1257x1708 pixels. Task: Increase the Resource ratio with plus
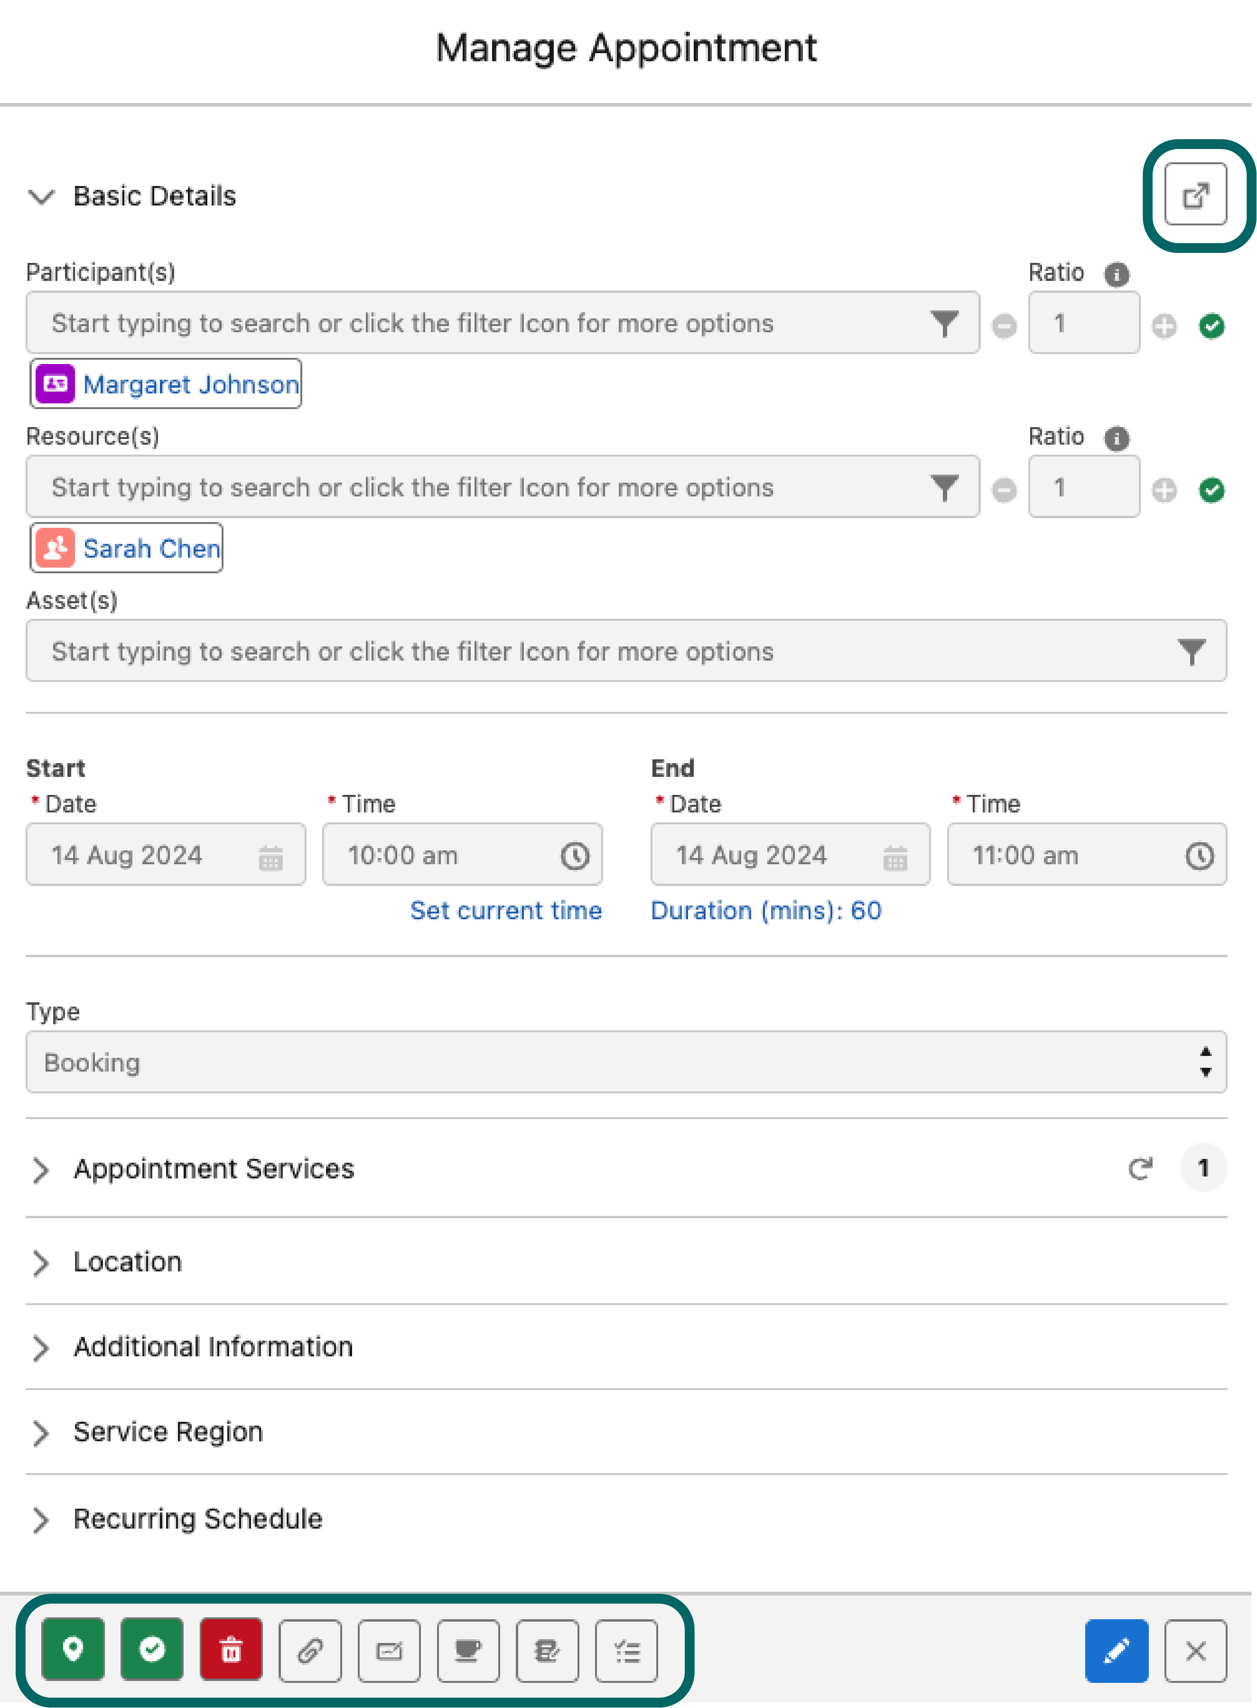[x=1164, y=490]
